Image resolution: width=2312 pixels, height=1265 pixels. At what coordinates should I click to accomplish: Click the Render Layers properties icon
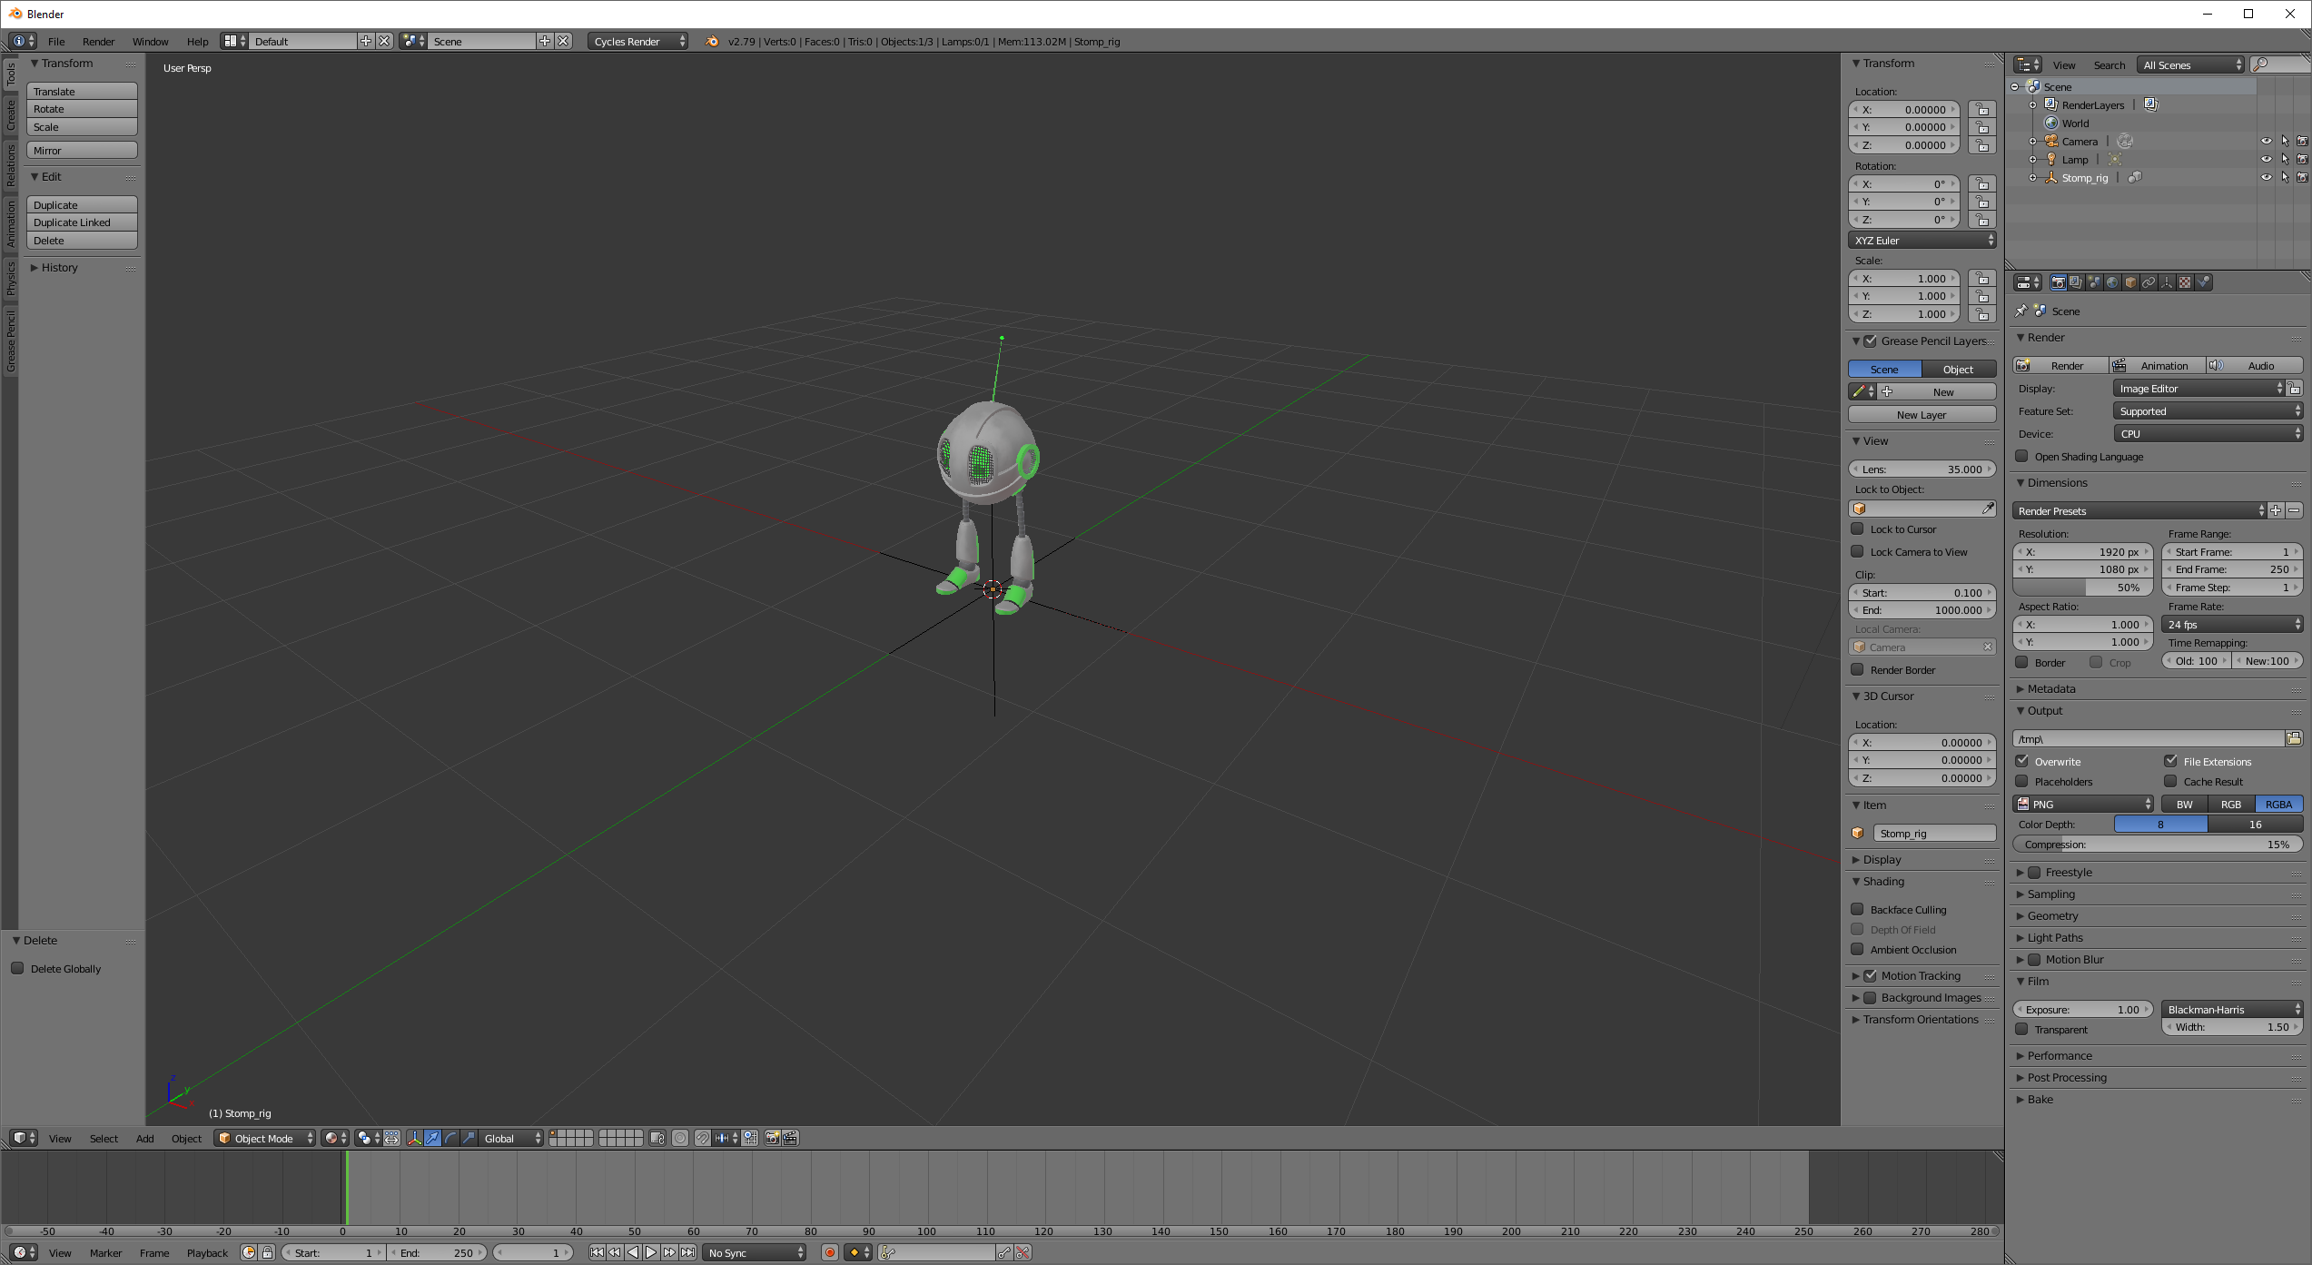[2076, 282]
